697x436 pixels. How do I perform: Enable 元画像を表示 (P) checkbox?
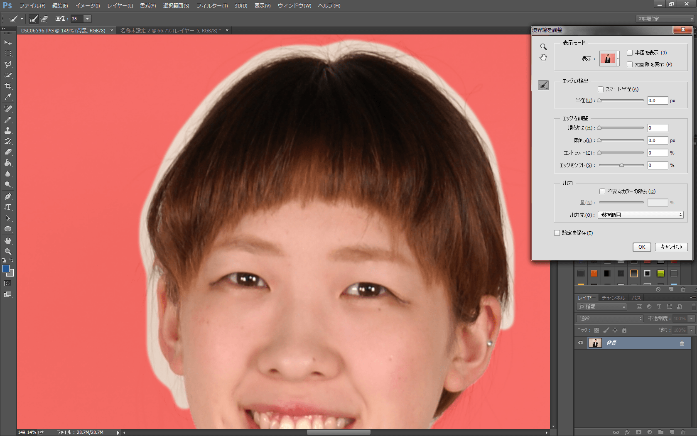630,64
